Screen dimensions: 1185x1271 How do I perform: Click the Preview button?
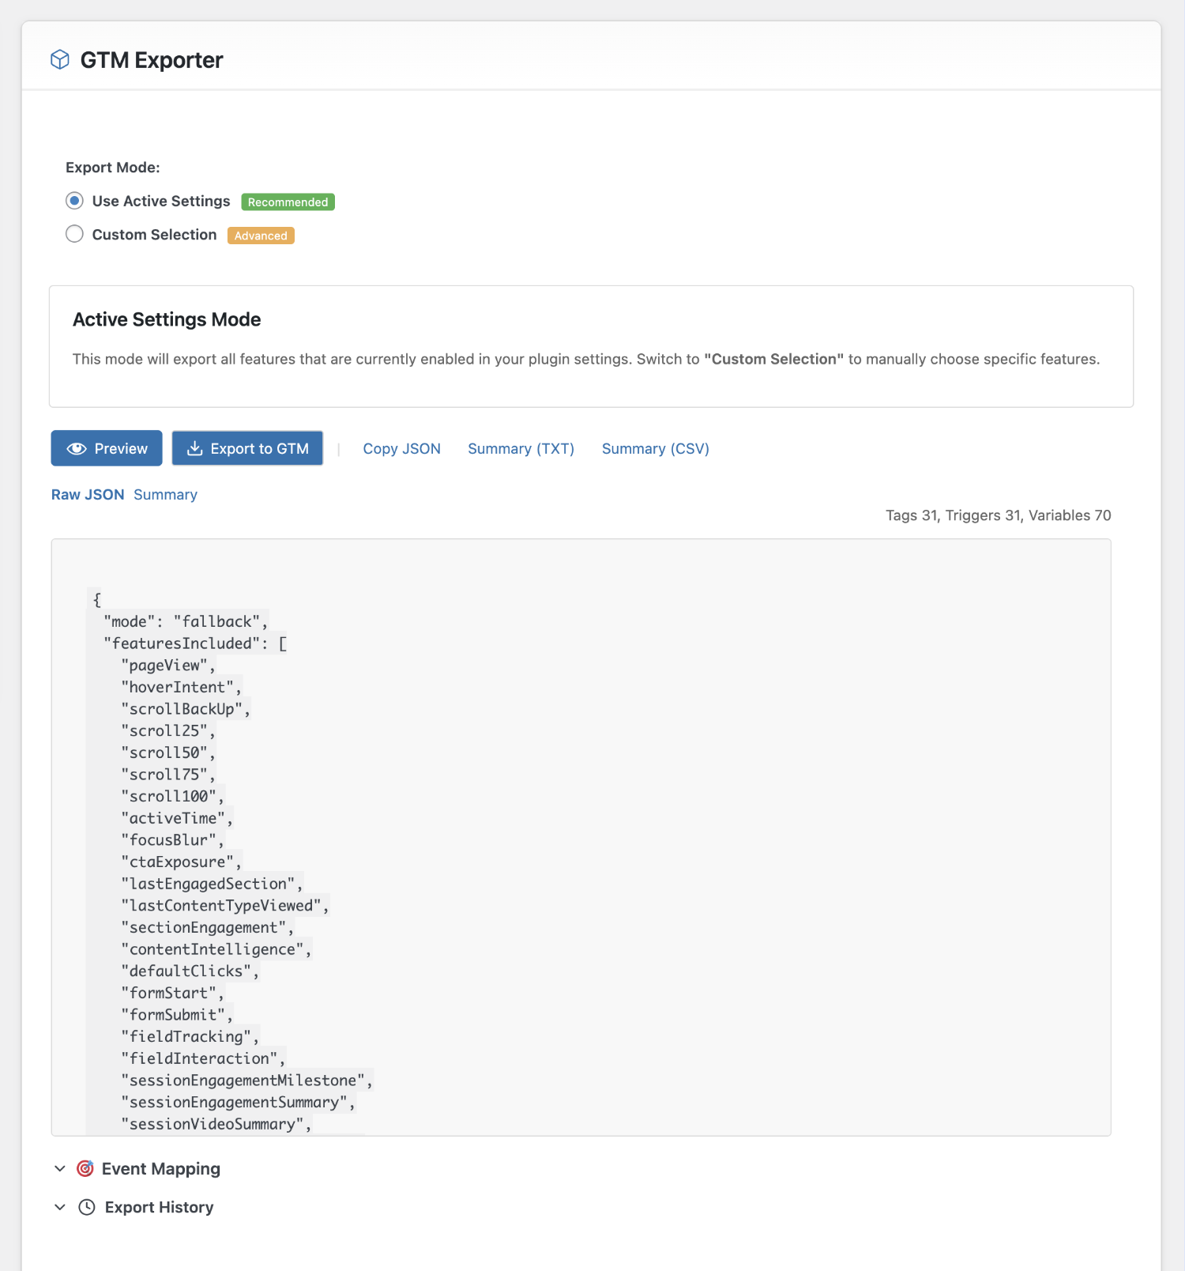106,448
